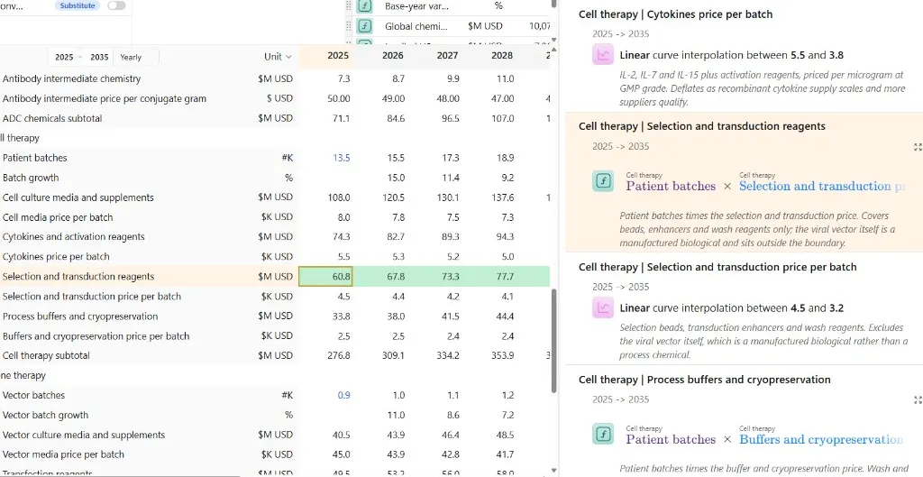Click the Substitute tag
This screenshot has width=923, height=477.
pyautogui.click(x=78, y=5)
